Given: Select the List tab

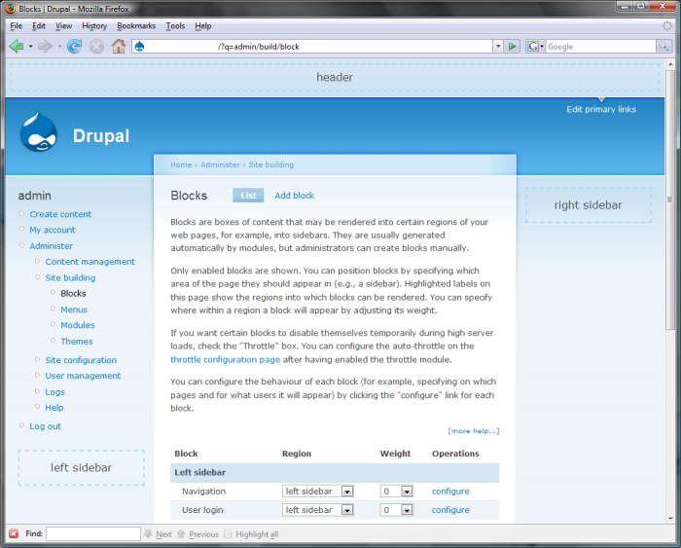Looking at the screenshot, I should (x=248, y=196).
